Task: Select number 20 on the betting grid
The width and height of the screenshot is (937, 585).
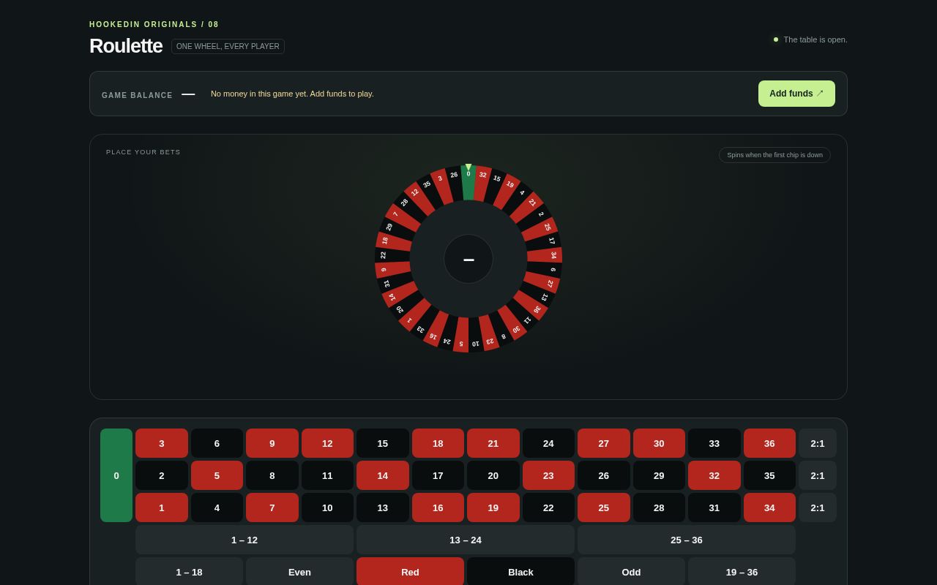Action: 493,475
